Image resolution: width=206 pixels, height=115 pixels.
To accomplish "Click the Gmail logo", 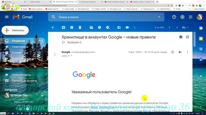I will tap(23, 17).
